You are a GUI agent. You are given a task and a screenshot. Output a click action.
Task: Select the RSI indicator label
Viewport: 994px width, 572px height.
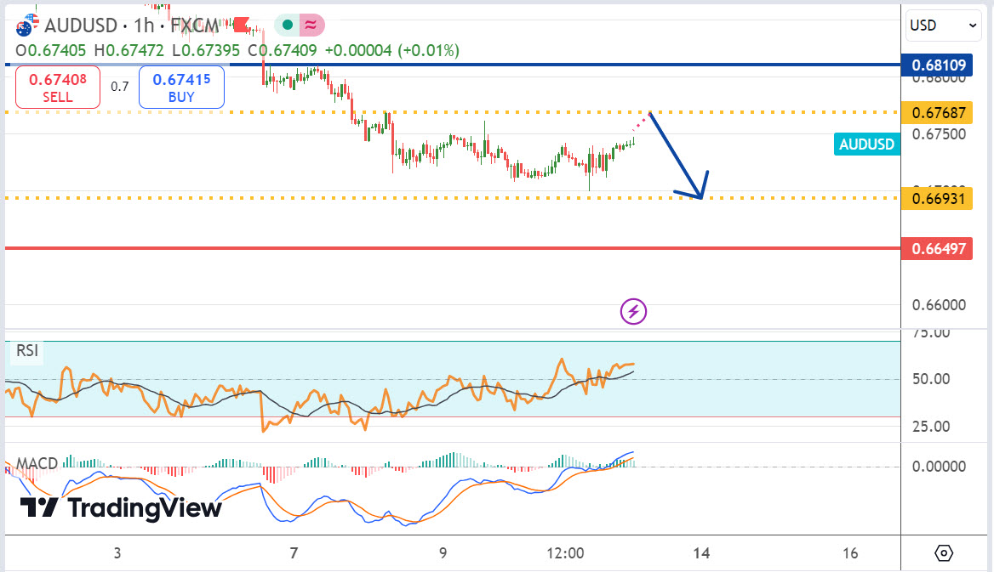(x=27, y=350)
